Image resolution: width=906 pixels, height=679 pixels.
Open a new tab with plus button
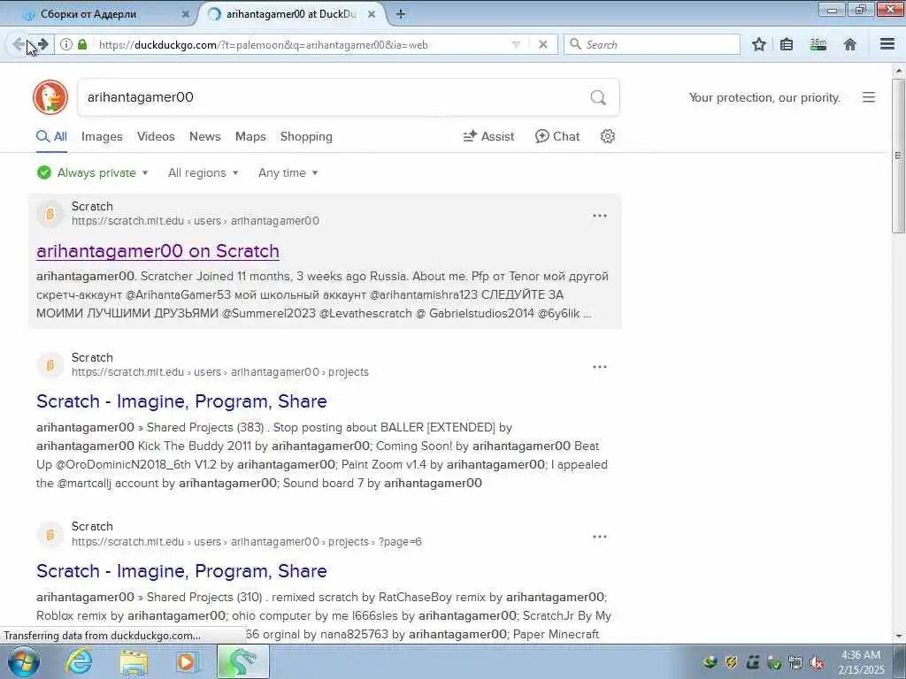tap(401, 14)
